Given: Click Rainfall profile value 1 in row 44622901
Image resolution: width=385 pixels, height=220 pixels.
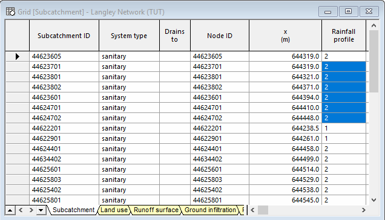Looking at the screenshot, I should 344,138.
